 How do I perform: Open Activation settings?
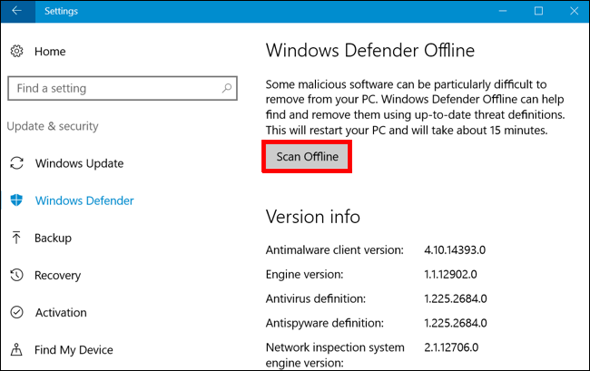pos(61,312)
